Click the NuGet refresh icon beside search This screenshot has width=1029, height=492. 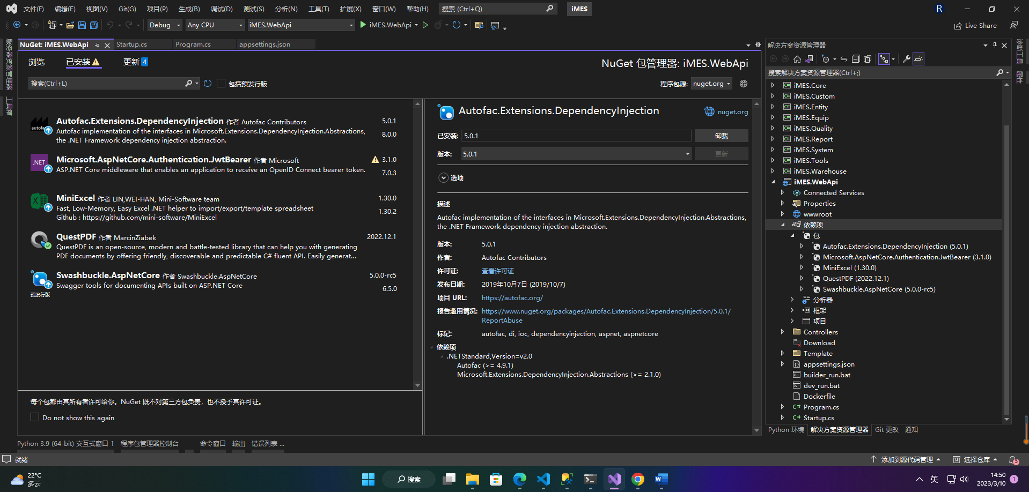(x=208, y=84)
